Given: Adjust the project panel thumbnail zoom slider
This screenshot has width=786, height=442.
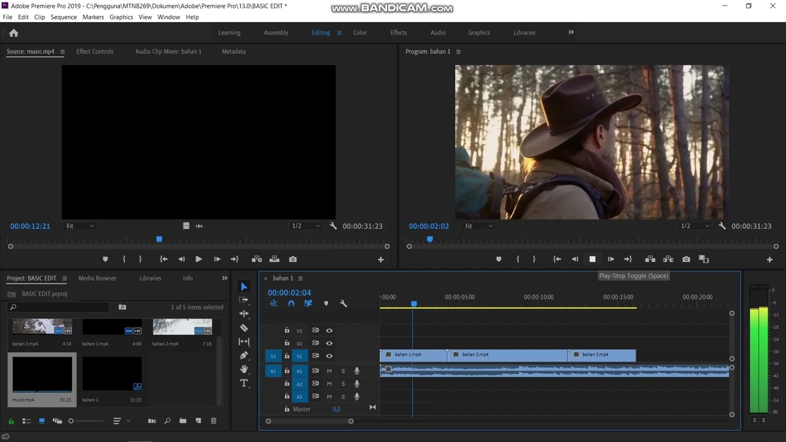Looking at the screenshot, I should tap(71, 421).
